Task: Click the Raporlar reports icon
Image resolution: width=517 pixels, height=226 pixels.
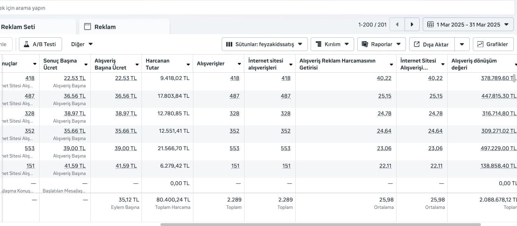Action: (x=365, y=44)
